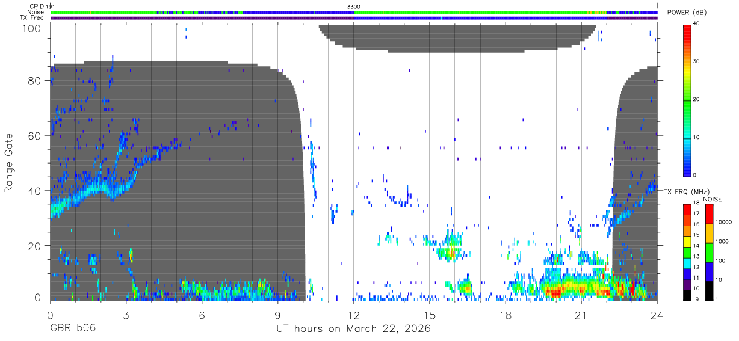The height and width of the screenshot is (341, 739).
Task: Click the NOISE color scale bar
Action: 709,252
